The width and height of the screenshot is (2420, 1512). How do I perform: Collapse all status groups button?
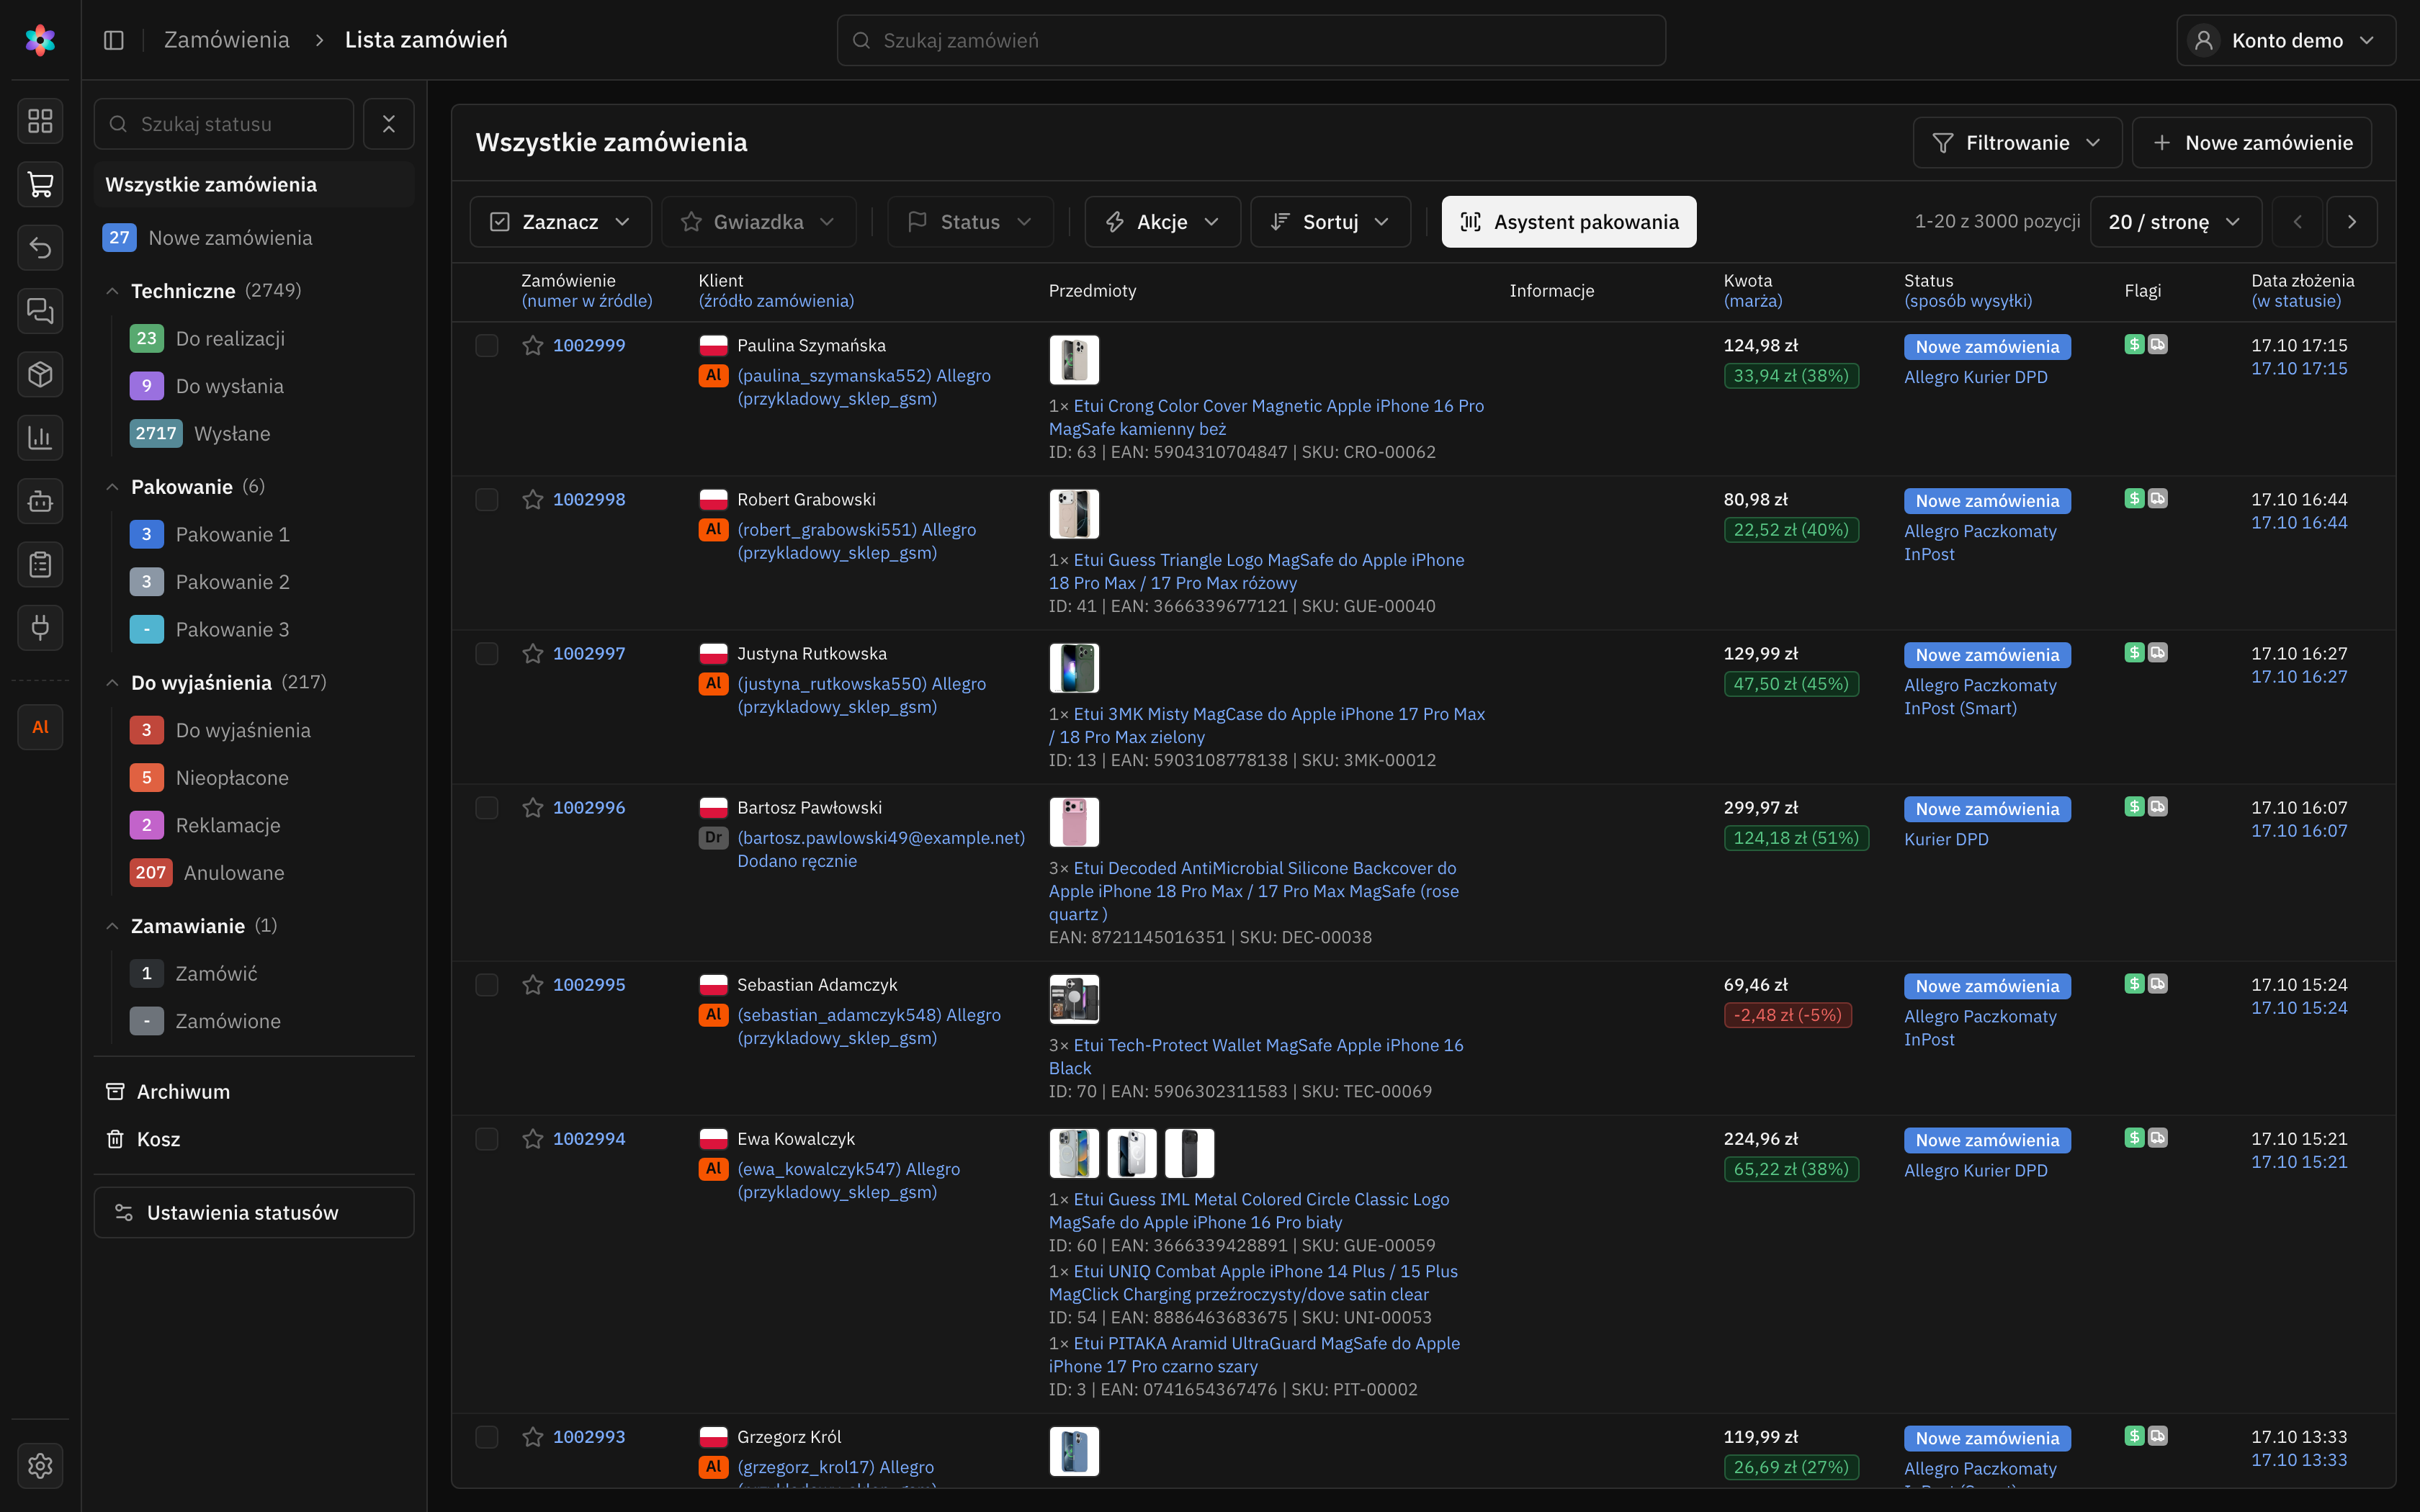(389, 124)
